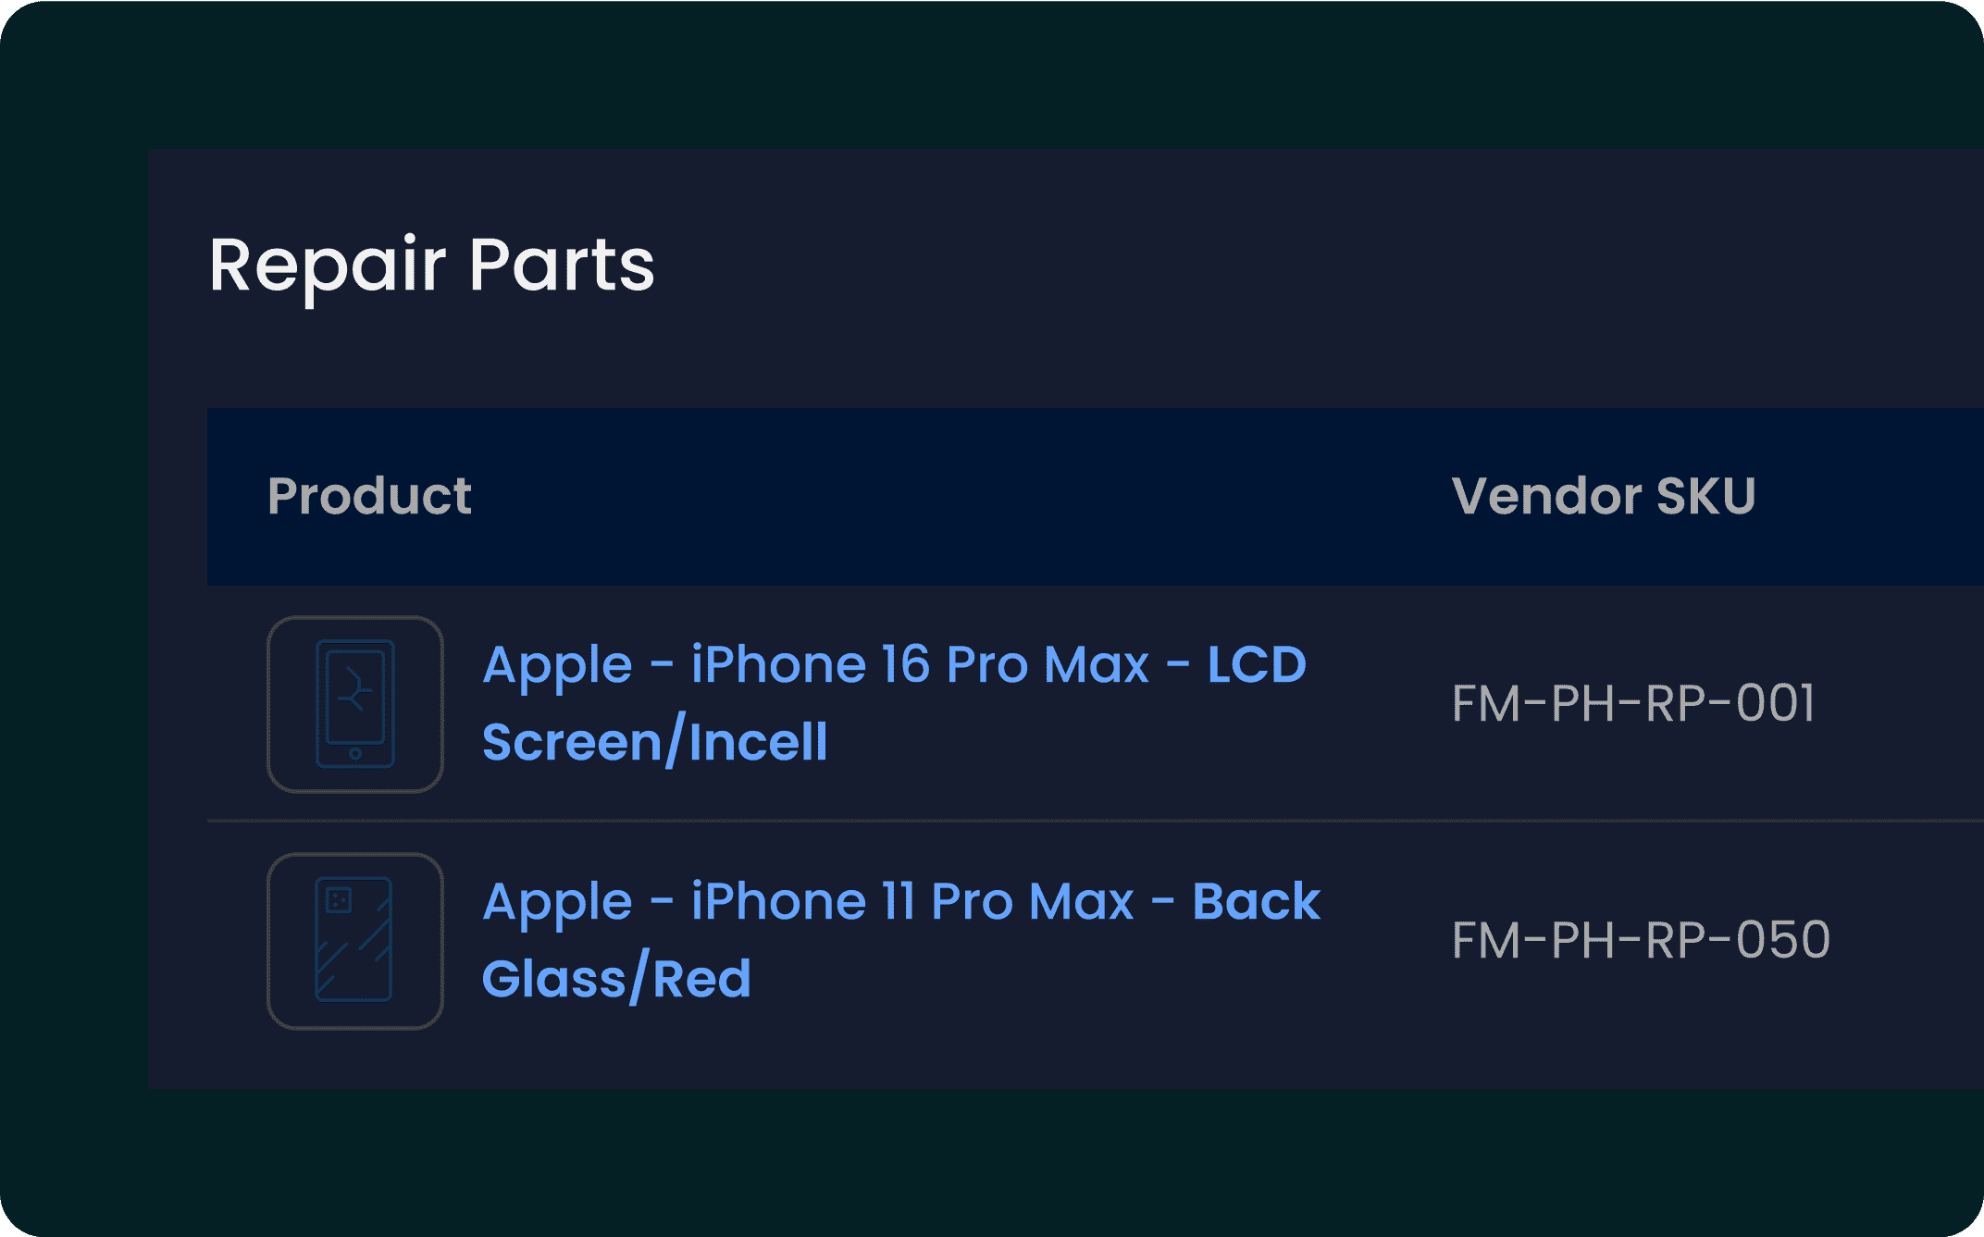
Task: Sort by the Product column header
Action: [369, 496]
